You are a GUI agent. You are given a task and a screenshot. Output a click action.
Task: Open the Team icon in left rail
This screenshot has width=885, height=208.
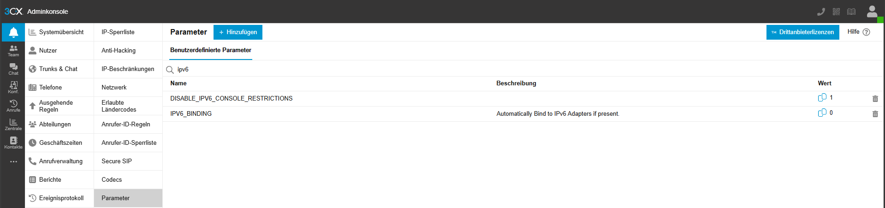(13, 51)
